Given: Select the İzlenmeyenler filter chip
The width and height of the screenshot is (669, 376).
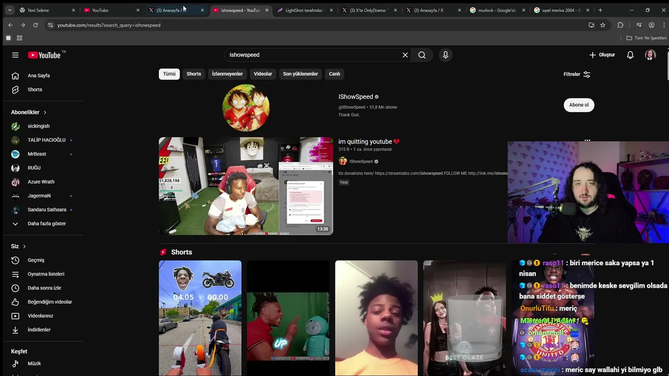Looking at the screenshot, I should (x=227, y=74).
